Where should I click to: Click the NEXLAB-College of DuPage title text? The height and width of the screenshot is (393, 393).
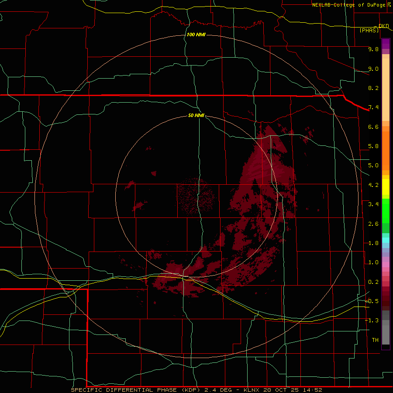[349, 5]
